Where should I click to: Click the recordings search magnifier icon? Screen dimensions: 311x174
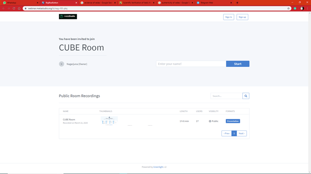pos(246,96)
